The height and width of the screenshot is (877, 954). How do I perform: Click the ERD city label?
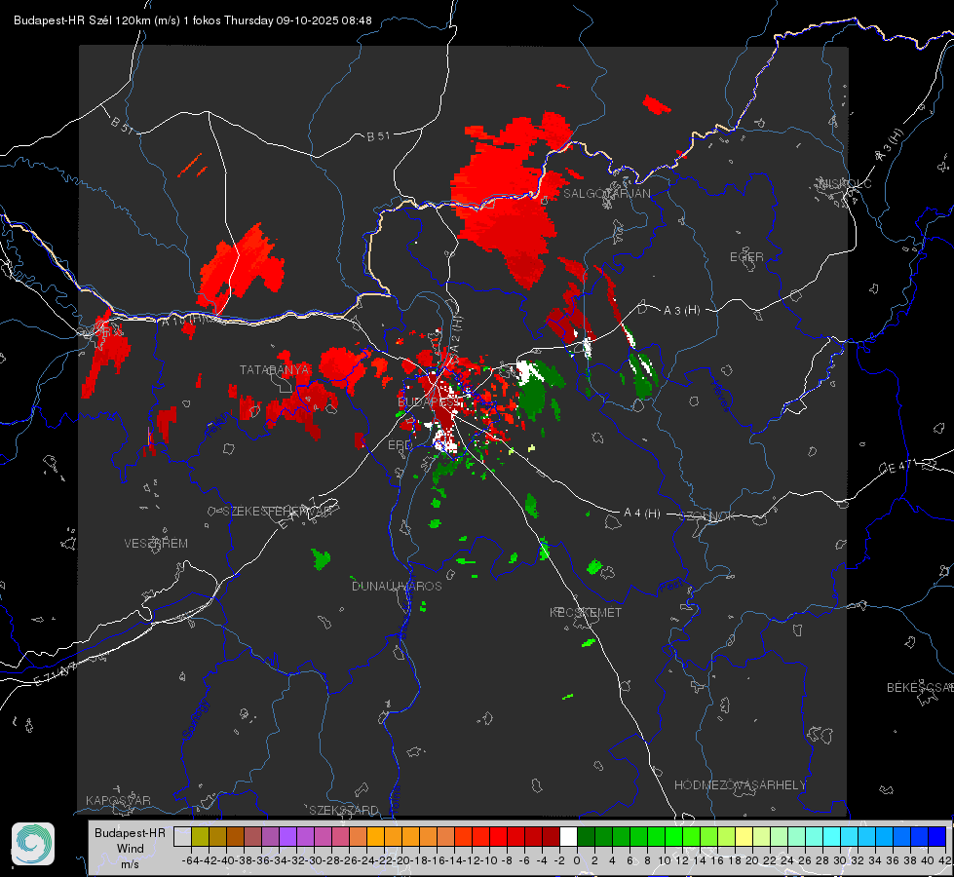click(x=400, y=445)
